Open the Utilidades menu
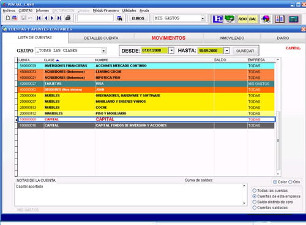 129,10
